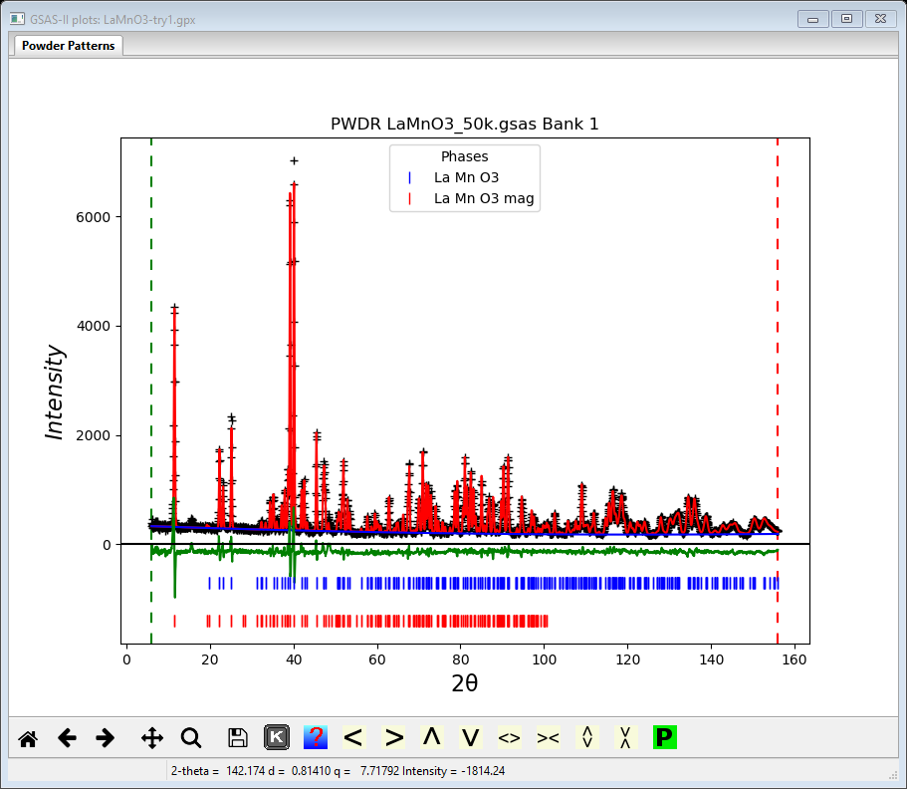The height and width of the screenshot is (789, 907).
Task: Close the GSAS-II plots window
Action: [x=880, y=19]
